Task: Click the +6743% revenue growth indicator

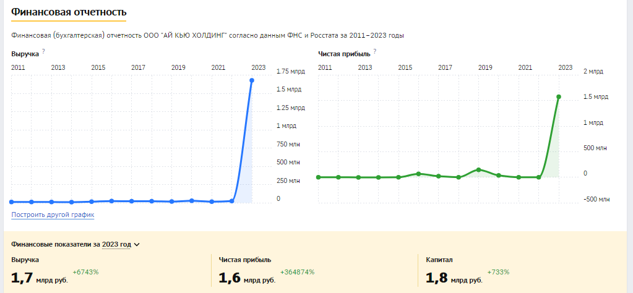Action: (x=85, y=272)
